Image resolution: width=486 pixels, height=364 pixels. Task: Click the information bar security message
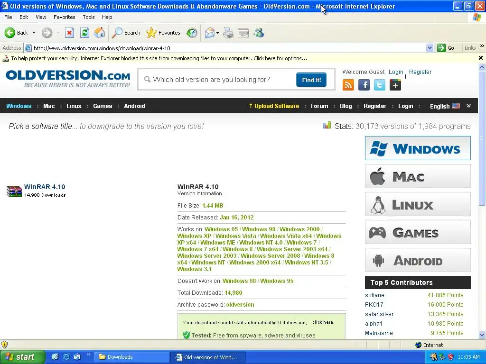click(159, 58)
